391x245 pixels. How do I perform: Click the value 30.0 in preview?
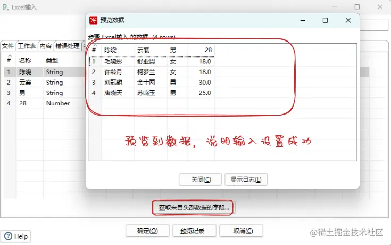click(x=205, y=83)
